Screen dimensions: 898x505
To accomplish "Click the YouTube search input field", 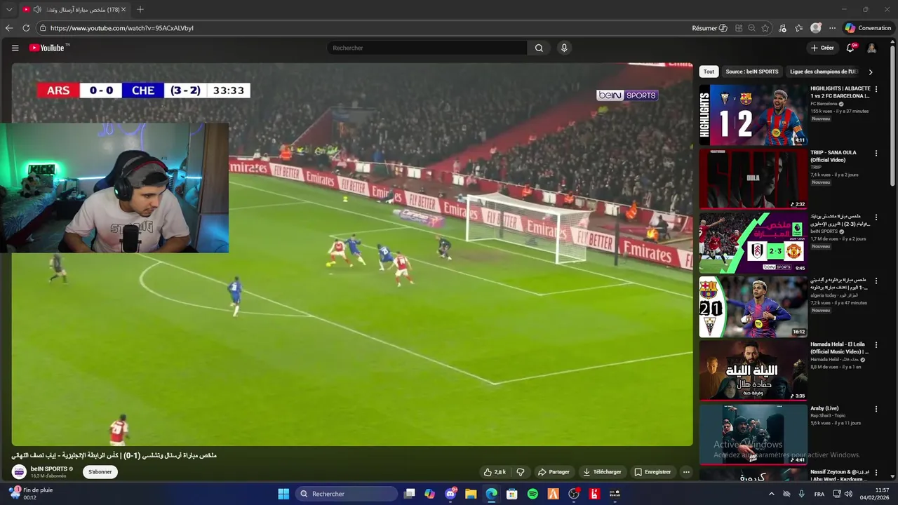I will (x=427, y=48).
